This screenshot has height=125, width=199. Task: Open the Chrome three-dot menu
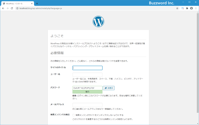click(196, 8)
